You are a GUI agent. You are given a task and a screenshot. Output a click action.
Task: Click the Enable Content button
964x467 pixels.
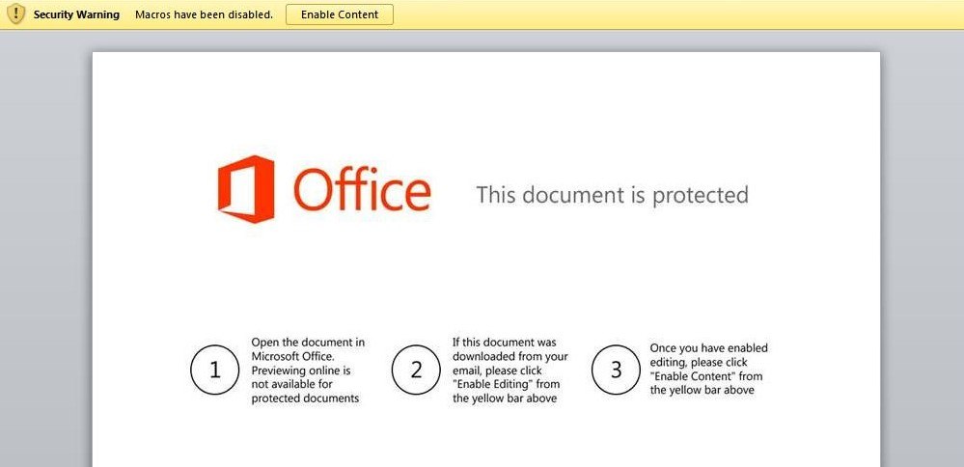click(x=340, y=14)
